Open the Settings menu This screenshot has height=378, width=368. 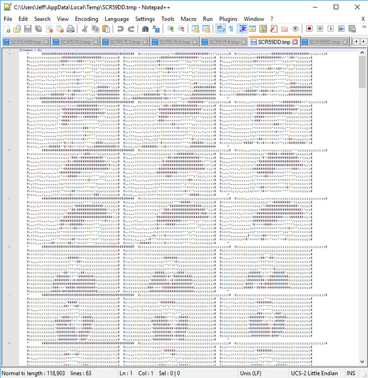tap(145, 19)
